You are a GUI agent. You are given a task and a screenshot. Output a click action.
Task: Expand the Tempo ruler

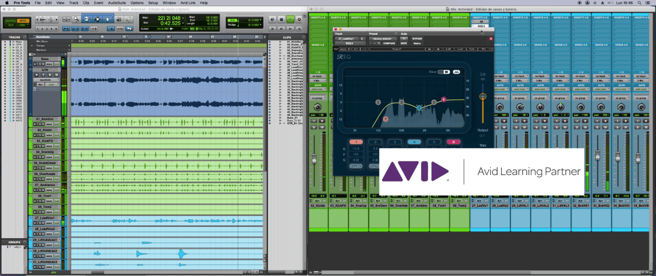click(x=33, y=45)
